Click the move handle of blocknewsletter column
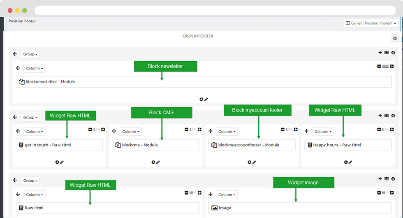Image resolution: width=403 pixels, height=218 pixels. (18, 68)
